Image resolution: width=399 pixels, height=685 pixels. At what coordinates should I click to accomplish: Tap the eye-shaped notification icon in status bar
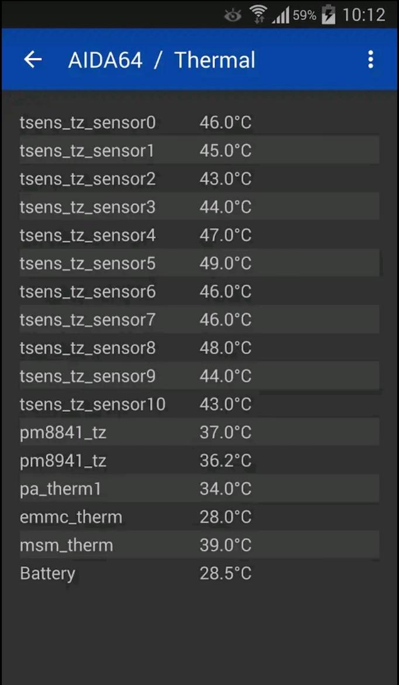pos(233,16)
